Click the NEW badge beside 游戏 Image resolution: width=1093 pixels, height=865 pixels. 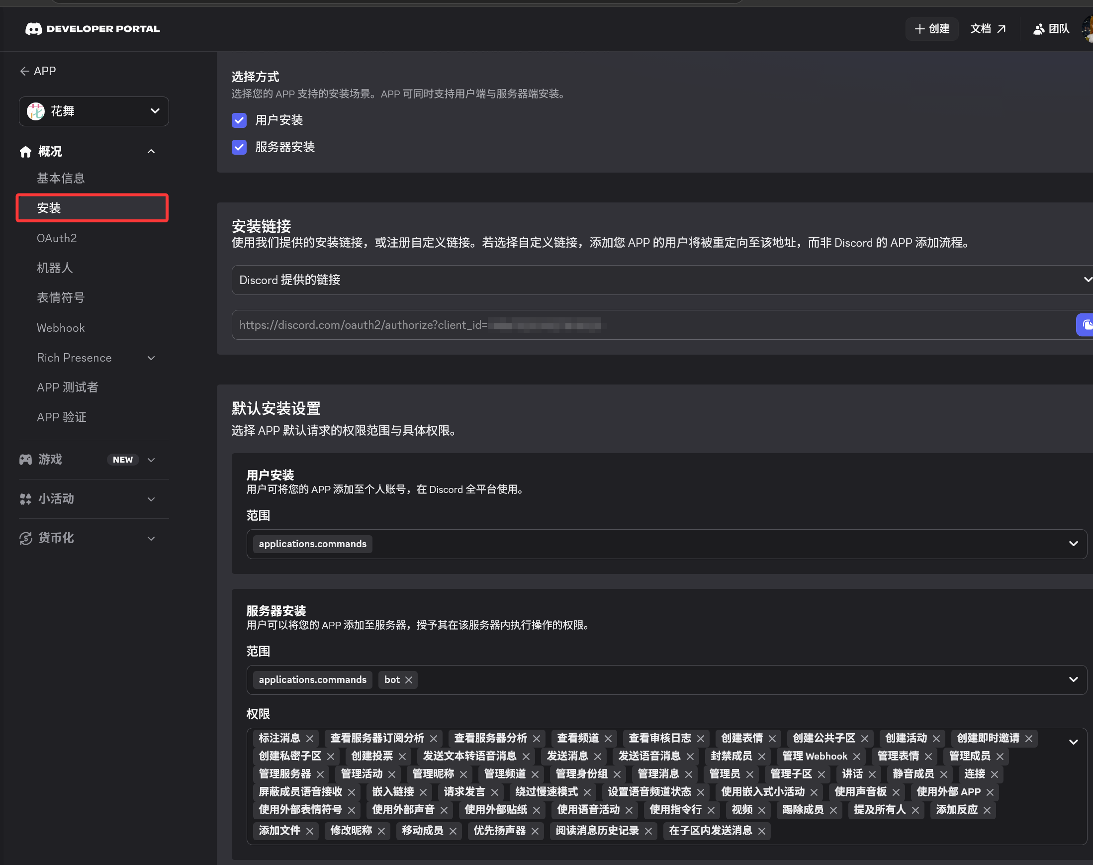tap(122, 460)
